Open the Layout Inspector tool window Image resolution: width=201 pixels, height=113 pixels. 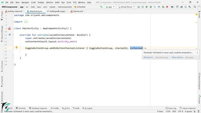pyautogui.click(x=188, y=108)
